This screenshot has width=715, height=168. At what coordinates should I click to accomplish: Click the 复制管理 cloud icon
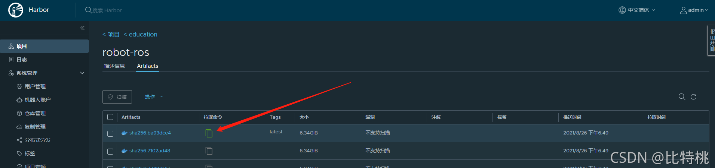pyautogui.click(x=19, y=127)
